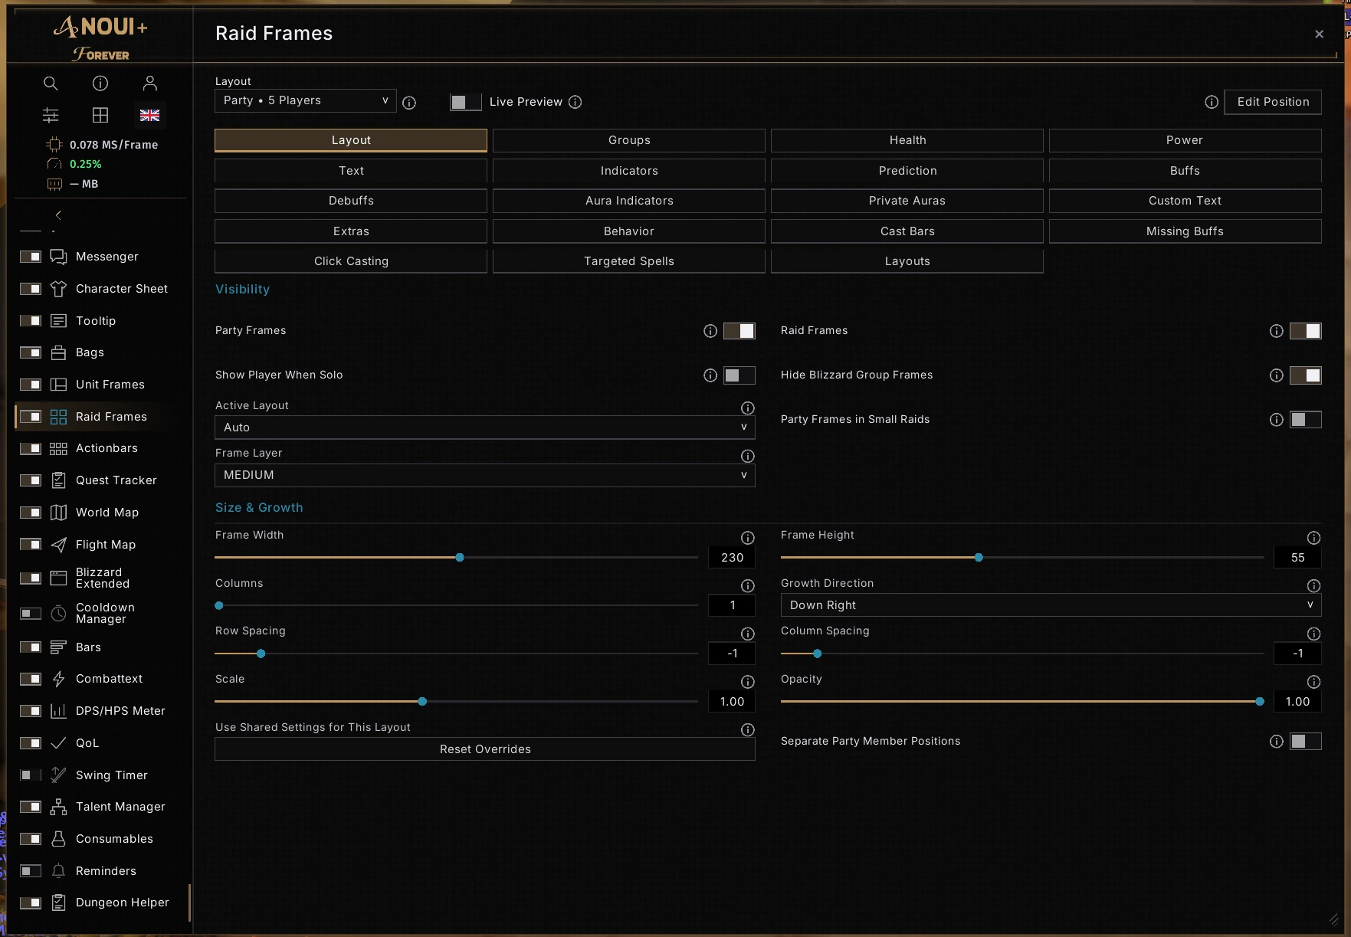Open the Active Layout dropdown

485,428
